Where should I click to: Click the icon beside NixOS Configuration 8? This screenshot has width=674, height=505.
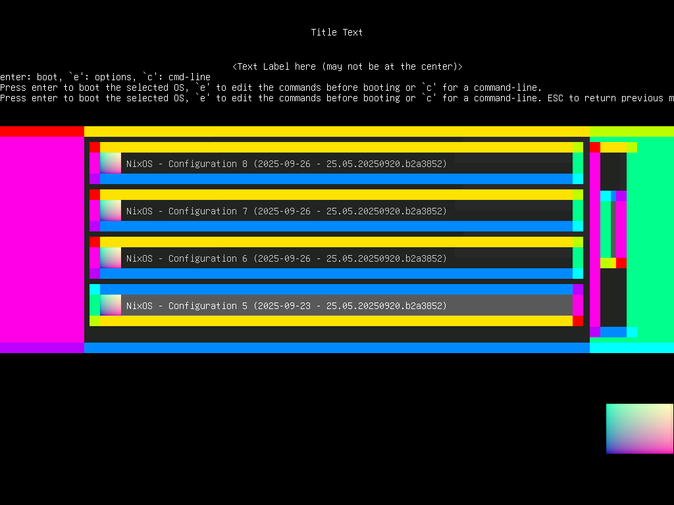tap(111, 163)
